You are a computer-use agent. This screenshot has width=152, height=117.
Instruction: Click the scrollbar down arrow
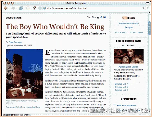(149, 111)
